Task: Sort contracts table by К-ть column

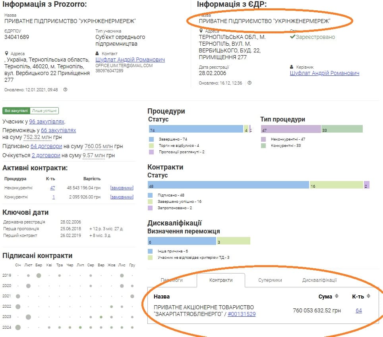Action: point(368,296)
